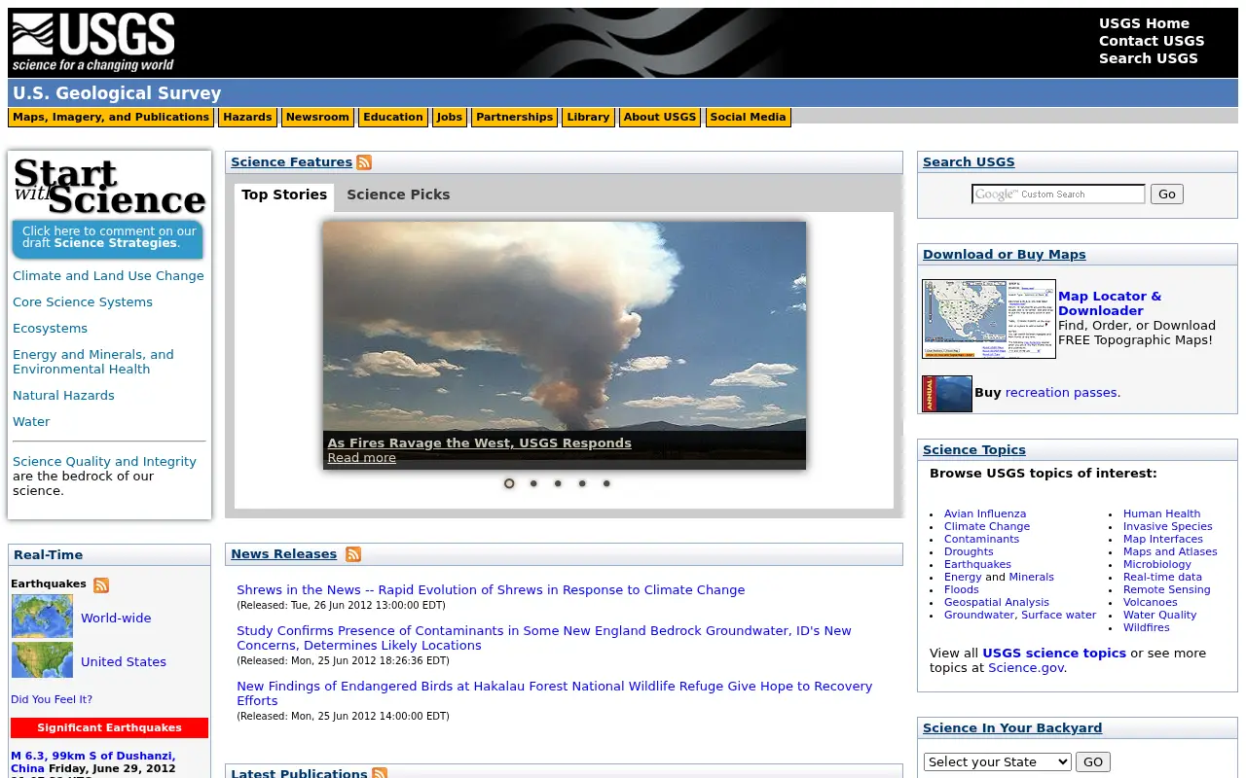Image resolution: width=1246 pixels, height=778 pixels.
Task: Follow the Climate and Land Use Change link
Action: pyautogui.click(x=108, y=276)
